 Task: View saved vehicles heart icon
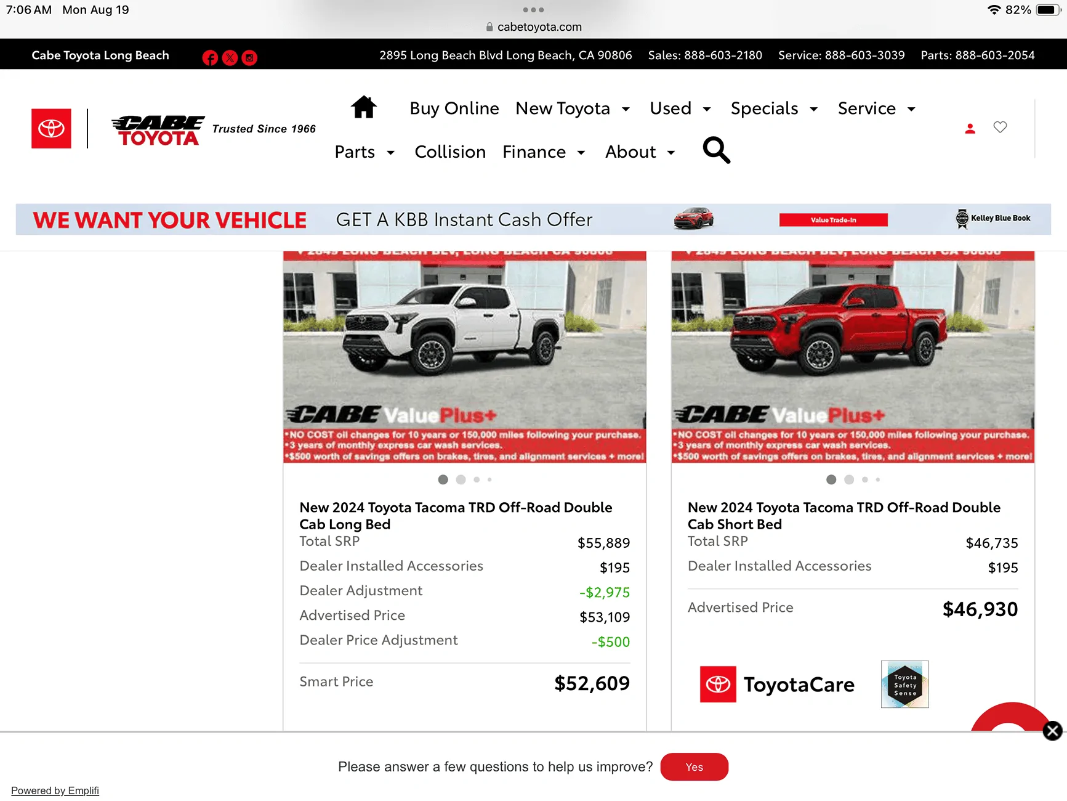(1000, 127)
